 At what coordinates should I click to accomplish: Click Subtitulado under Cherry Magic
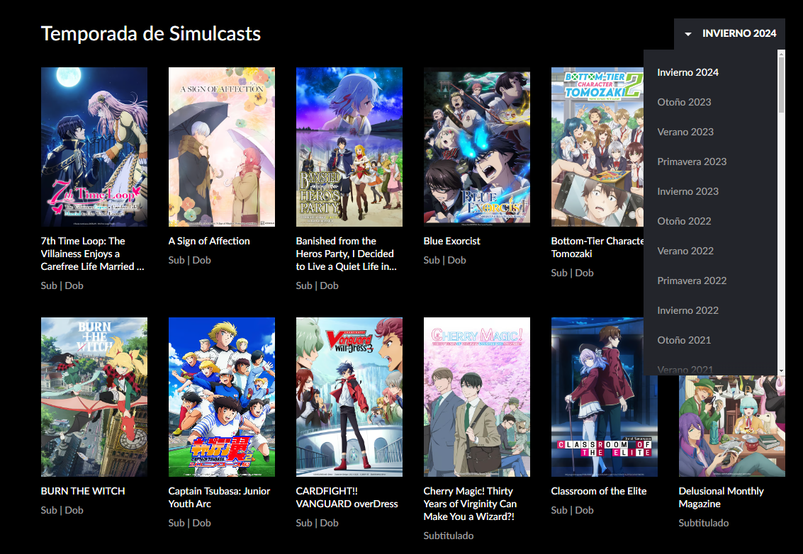[449, 536]
